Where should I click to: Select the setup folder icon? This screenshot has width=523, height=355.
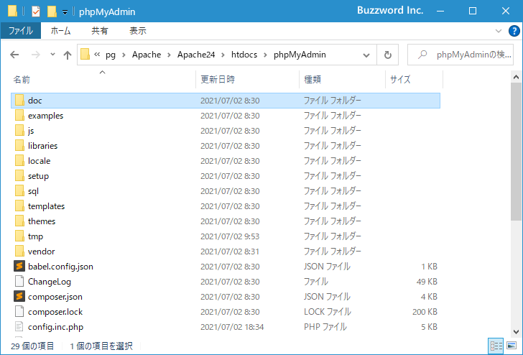[19, 176]
